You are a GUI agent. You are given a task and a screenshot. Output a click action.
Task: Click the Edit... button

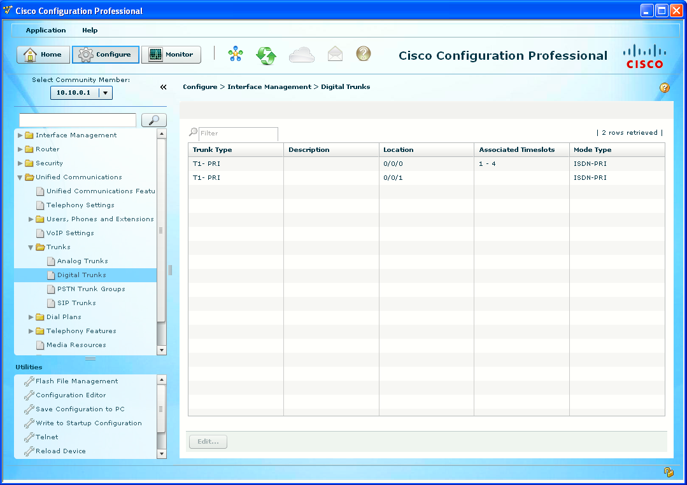208,442
